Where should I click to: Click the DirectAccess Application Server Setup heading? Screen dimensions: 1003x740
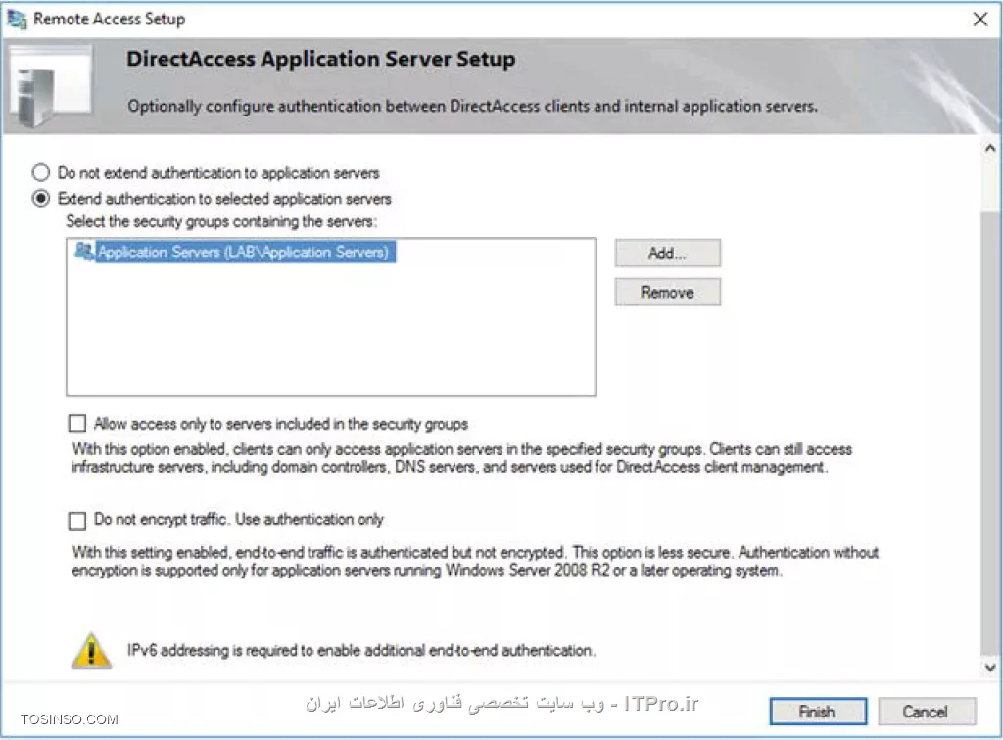(320, 59)
